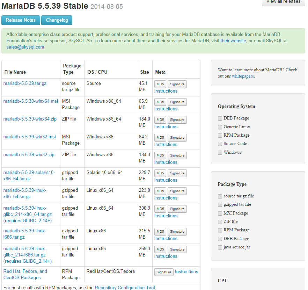Image resolution: width=308 pixels, height=290 pixels.
Task: Download mariadb-5.5.39-winx64.zip
Action: point(30,119)
